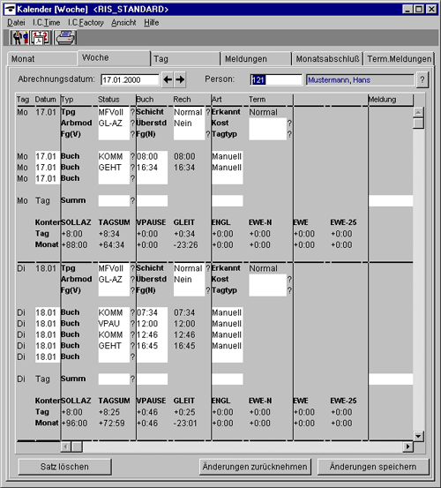Screen dimensions: 441x488
Task: Advance date with right arrow button
Action: (180, 79)
